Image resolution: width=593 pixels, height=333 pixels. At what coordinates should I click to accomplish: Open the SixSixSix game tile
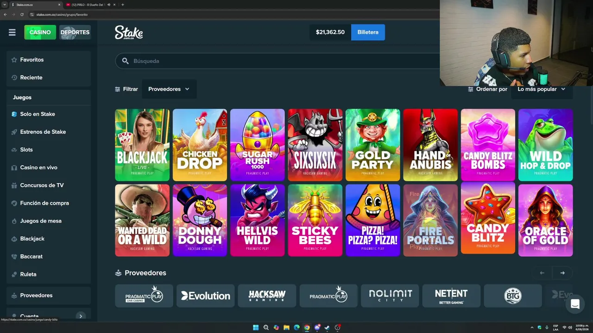[315, 145]
